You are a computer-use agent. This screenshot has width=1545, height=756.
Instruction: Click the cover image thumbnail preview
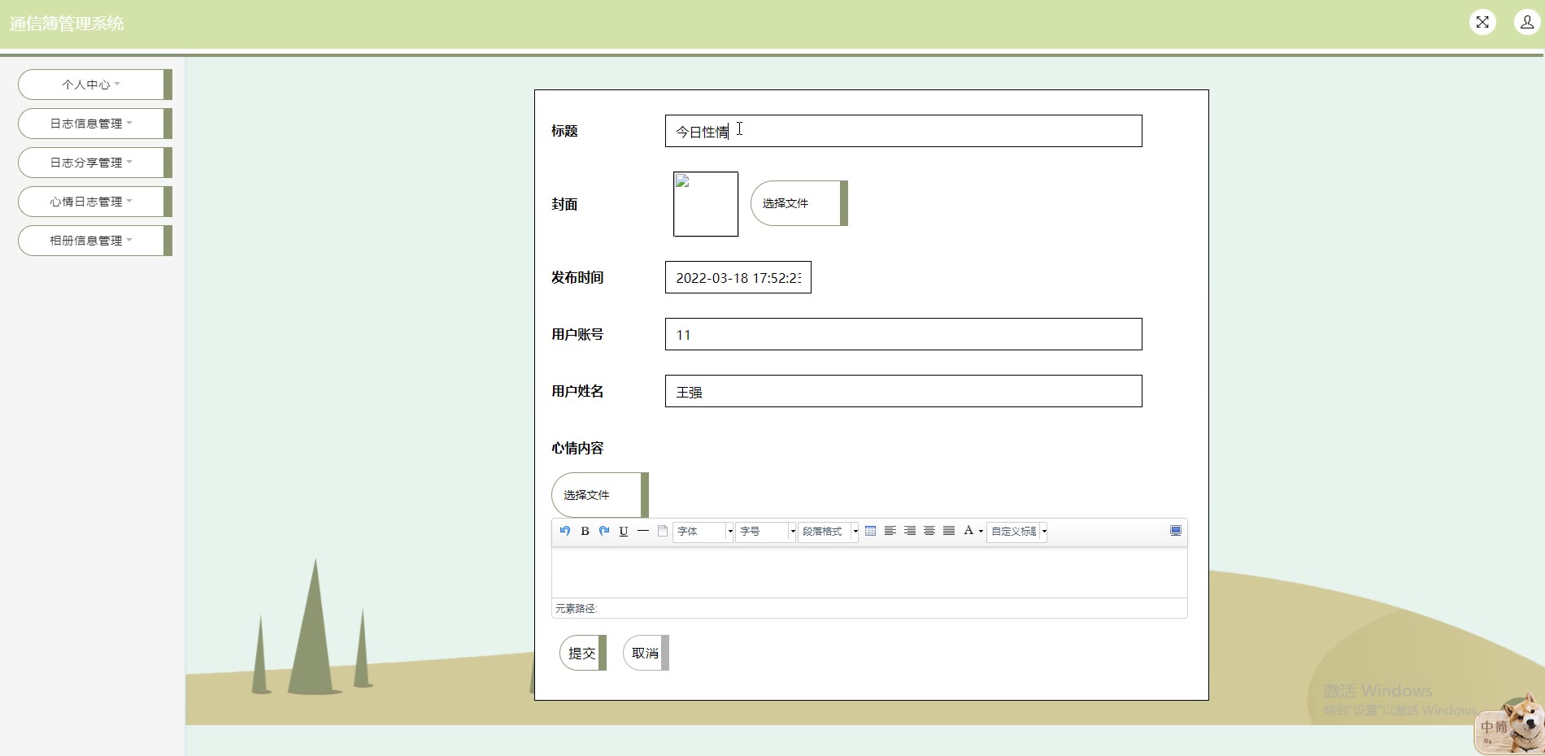click(706, 204)
